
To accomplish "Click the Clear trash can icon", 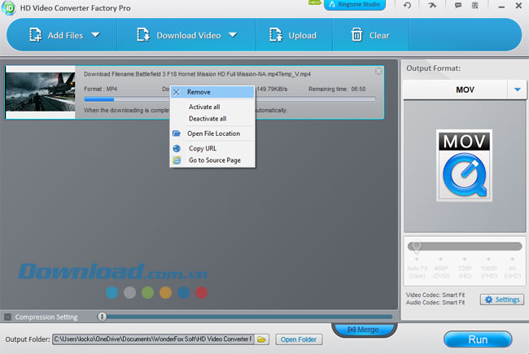I will click(356, 35).
